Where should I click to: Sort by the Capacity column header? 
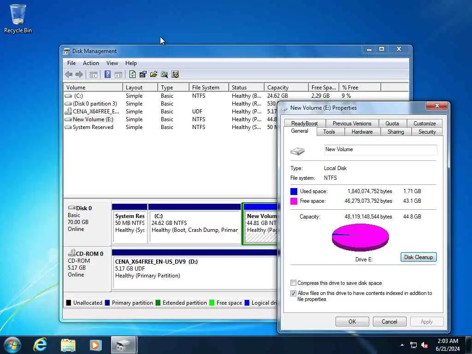click(x=286, y=87)
